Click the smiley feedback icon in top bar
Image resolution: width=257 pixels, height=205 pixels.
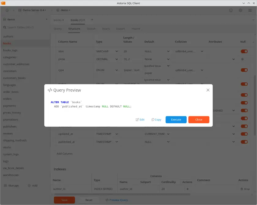tap(231, 10)
